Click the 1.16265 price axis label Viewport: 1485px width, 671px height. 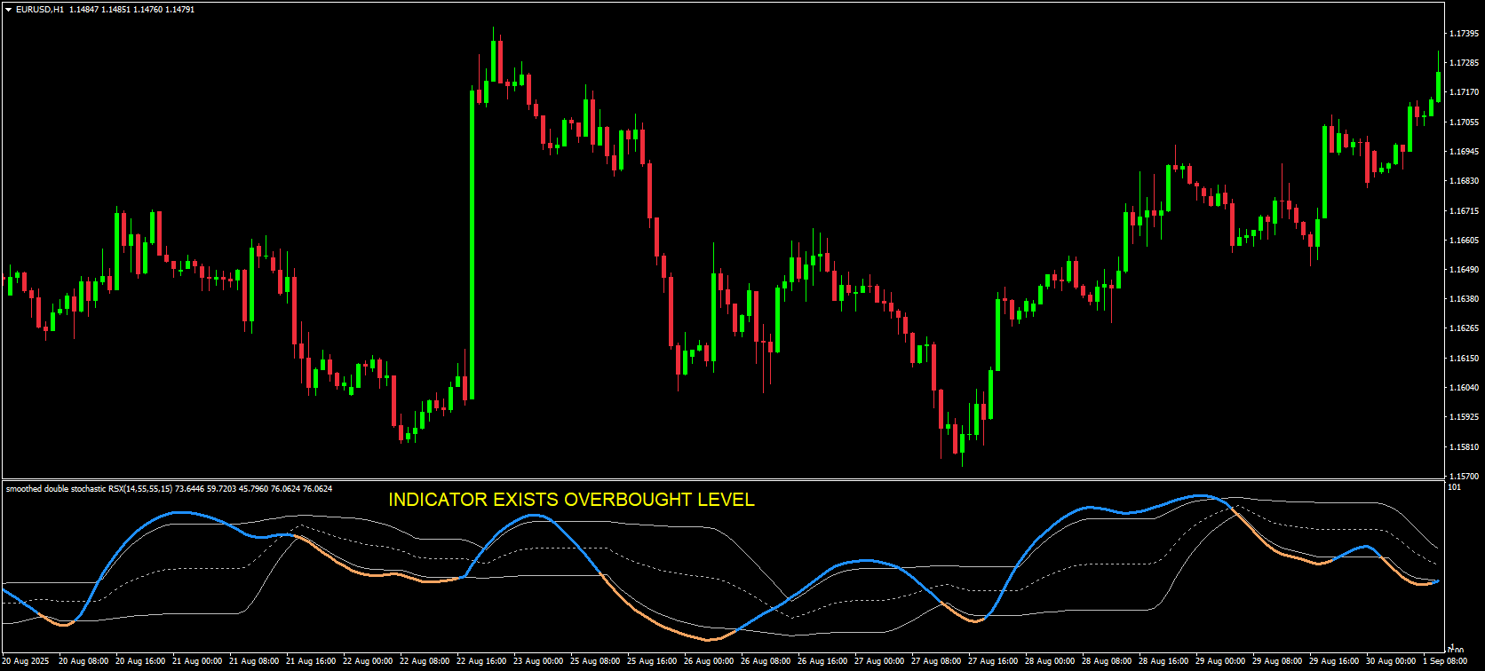1464,328
